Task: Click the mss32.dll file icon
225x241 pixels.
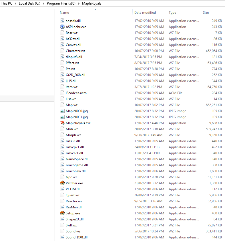Action: [62, 141]
